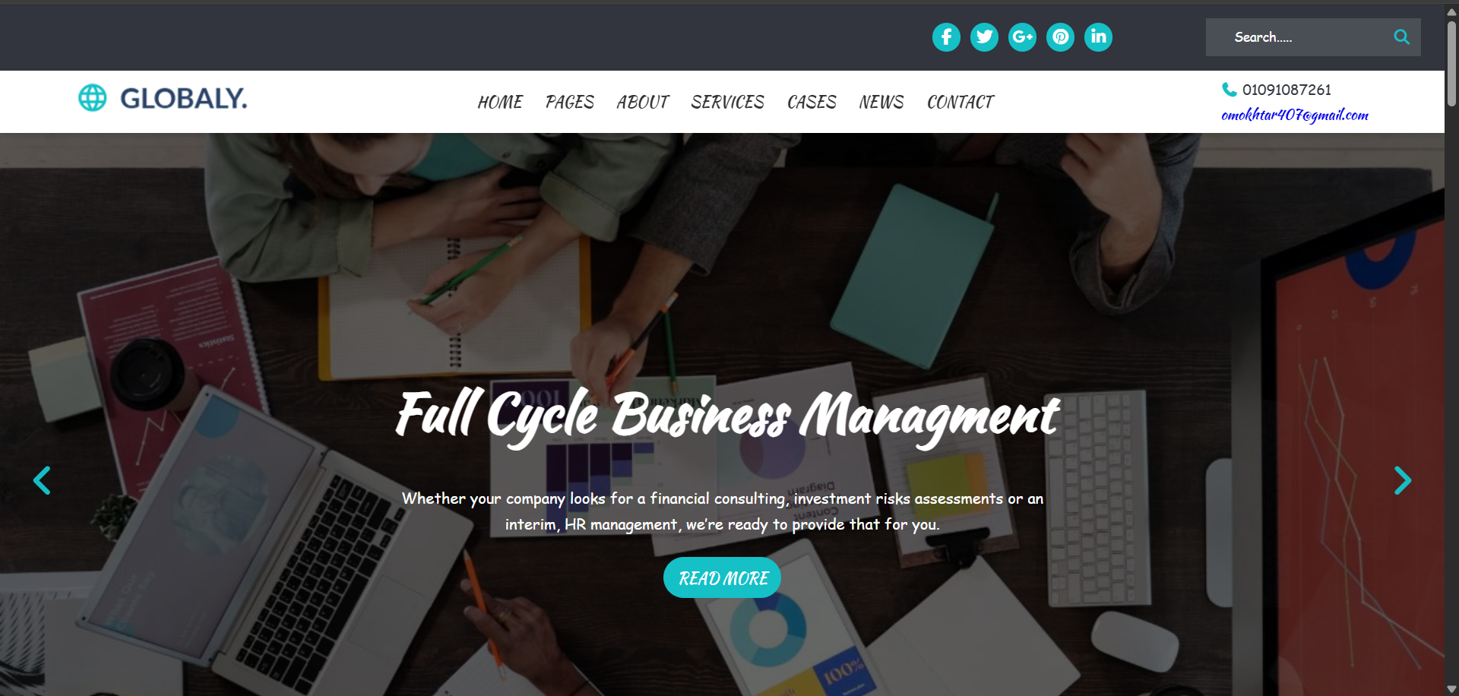1459x696 pixels.
Task: Open the Facebook social icon
Action: 946,37
